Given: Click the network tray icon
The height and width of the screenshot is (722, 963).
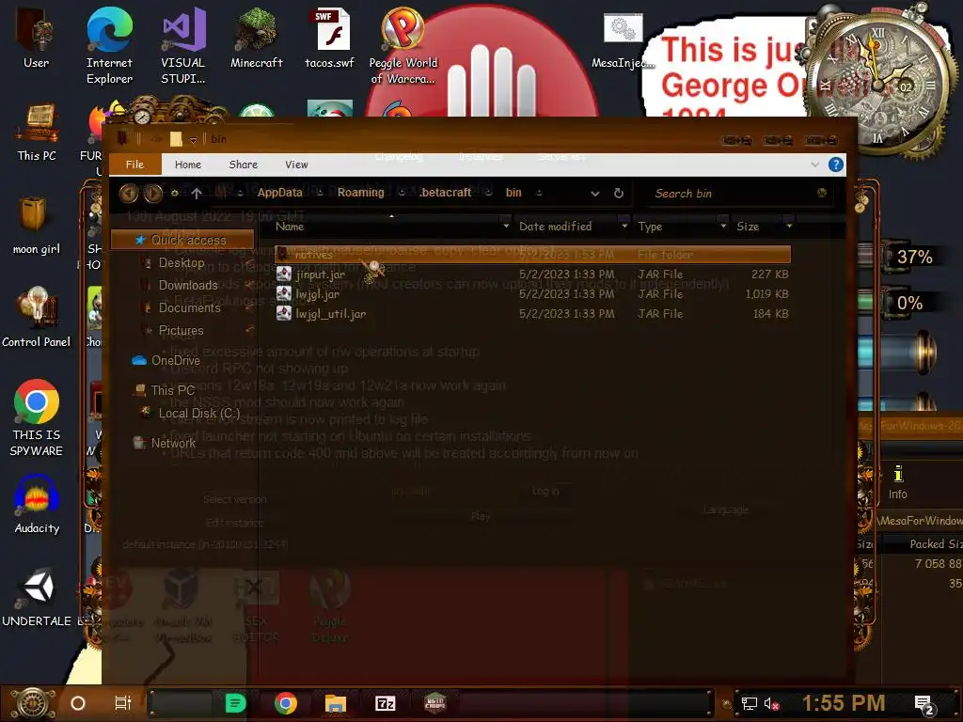Looking at the screenshot, I should pyautogui.click(x=749, y=704).
